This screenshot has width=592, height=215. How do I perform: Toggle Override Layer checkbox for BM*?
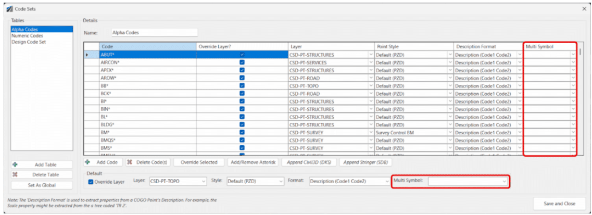pos(242,132)
